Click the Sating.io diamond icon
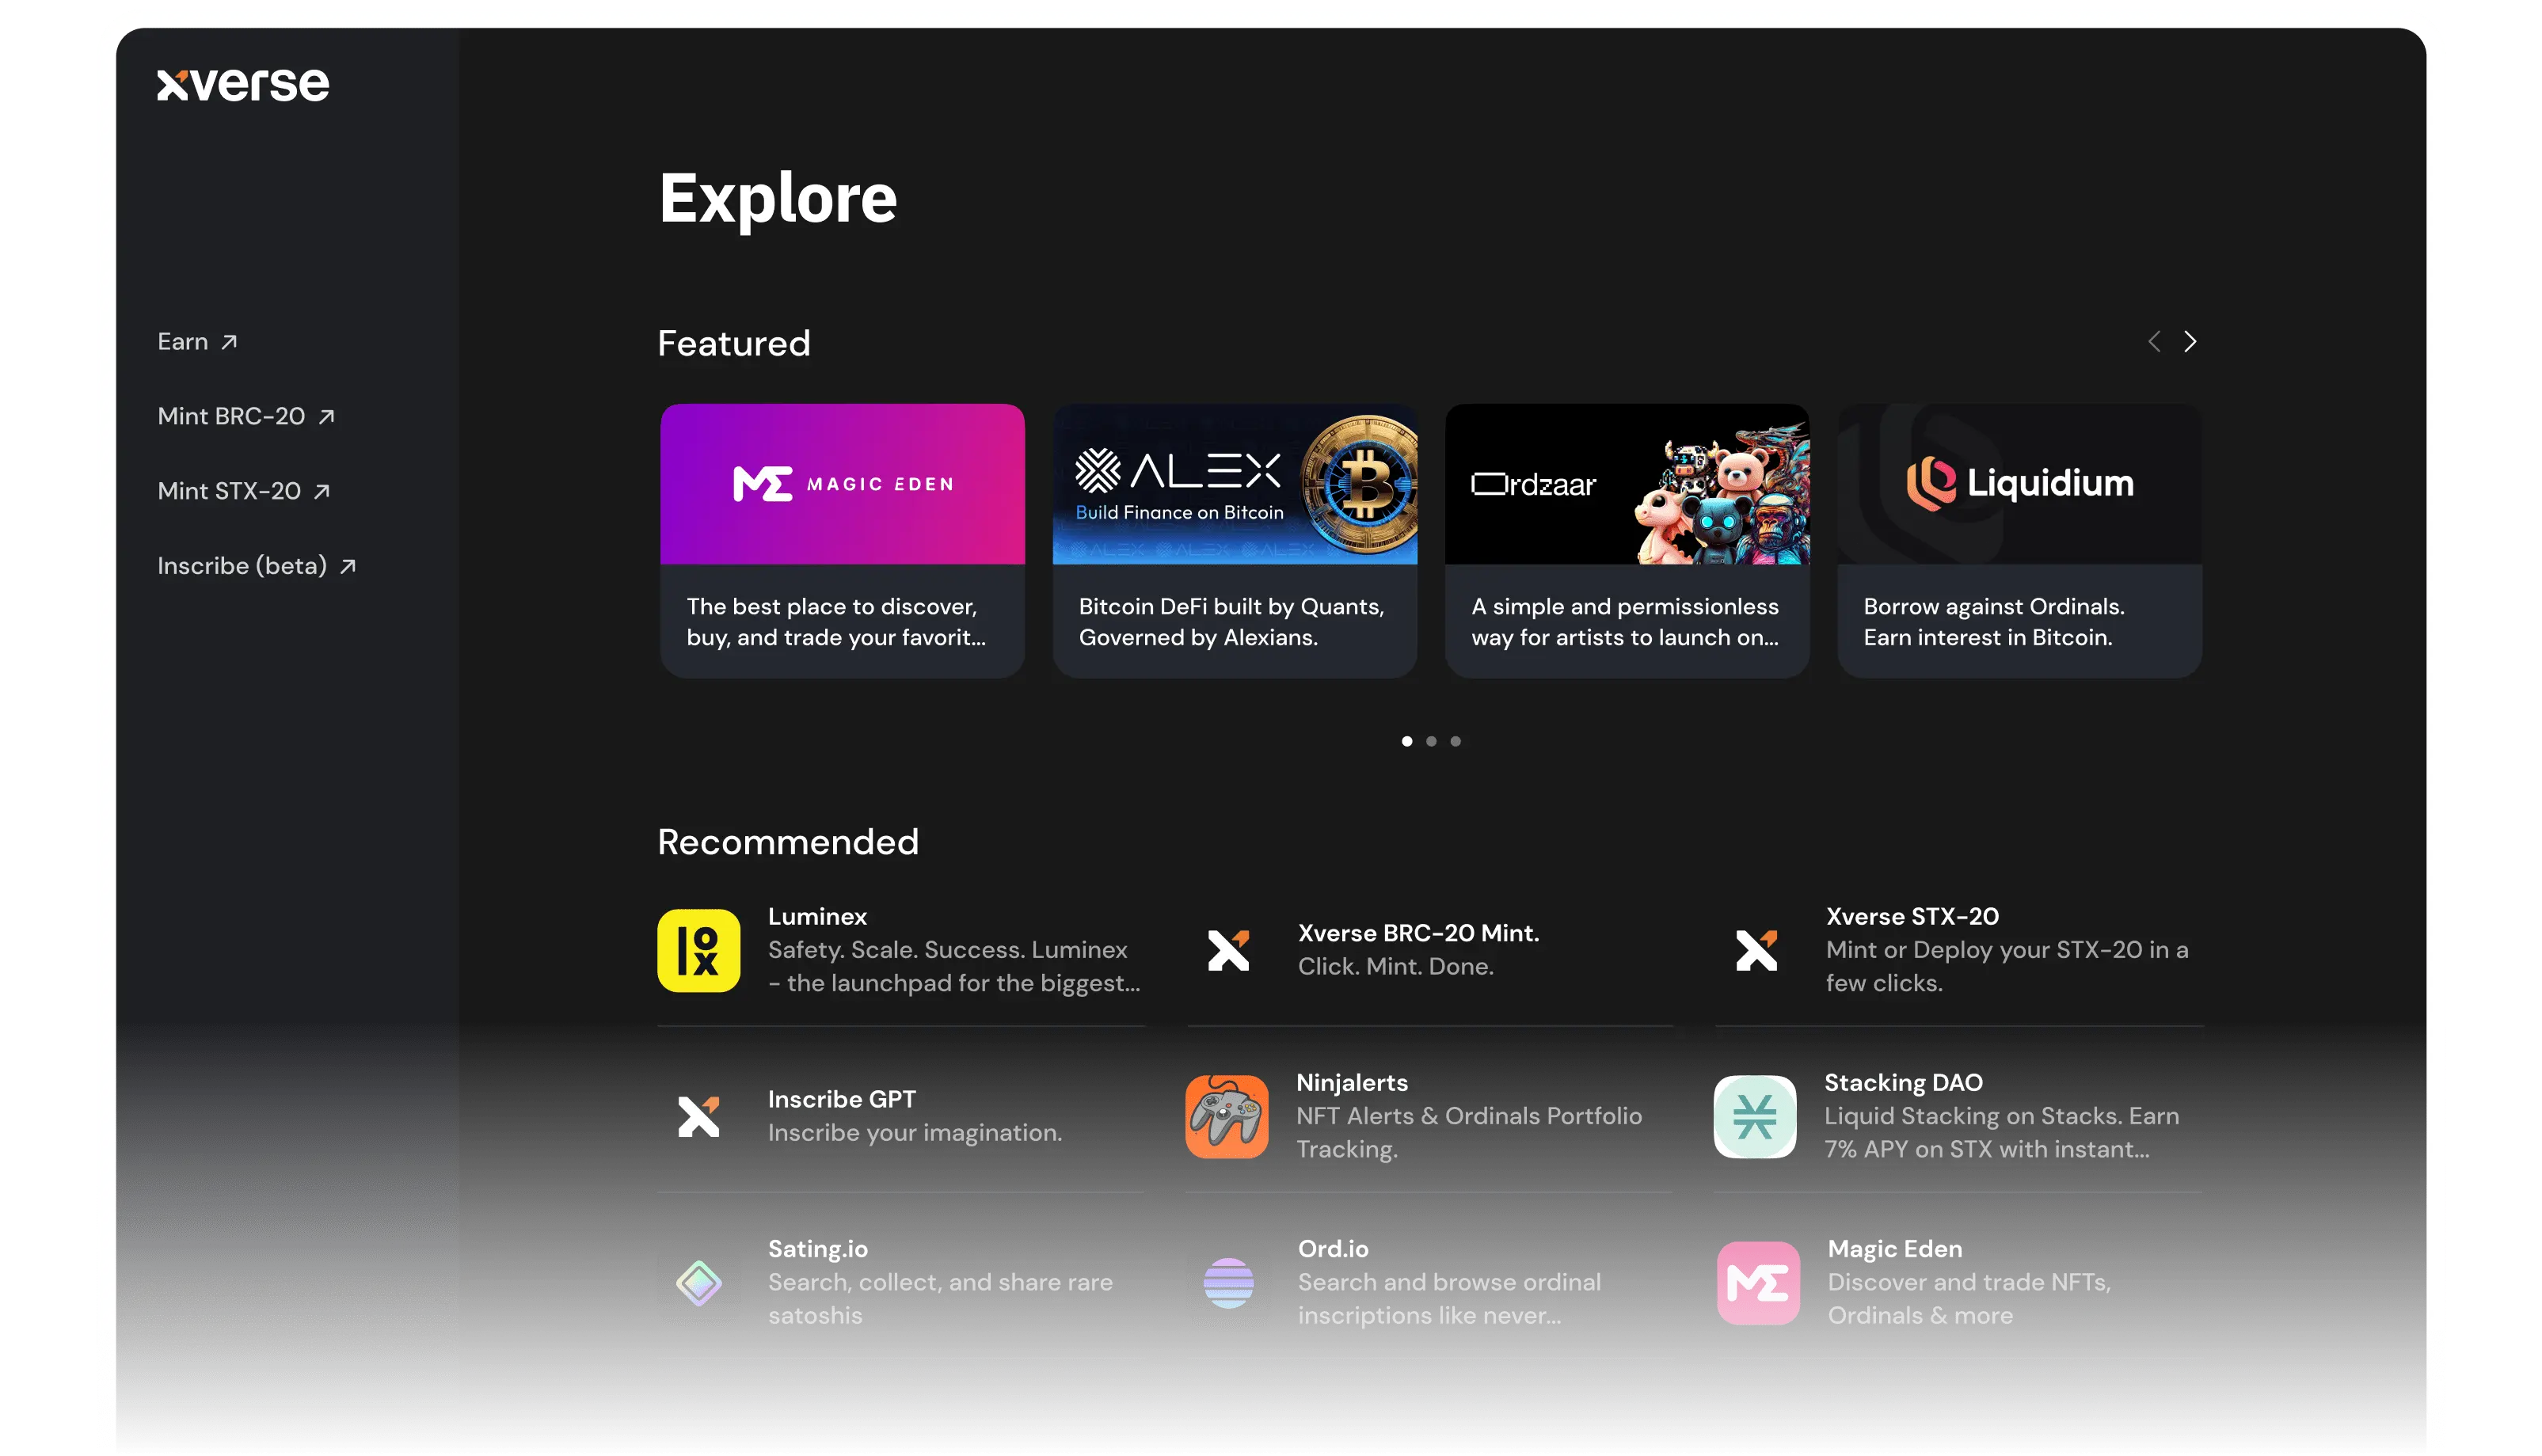Viewport: 2542px width, 1456px height. coord(698,1283)
